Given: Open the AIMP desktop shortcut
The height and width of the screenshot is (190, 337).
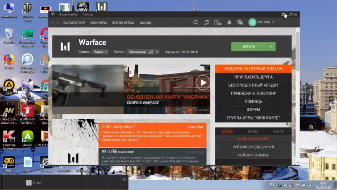Looking at the screenshot, I should click(9, 87).
